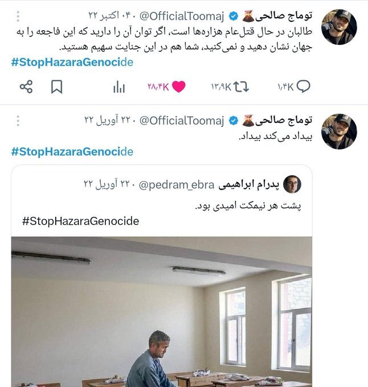Screen dimensions: 368x387
Task: Open the quoted author's small avatar
Action: [292, 184]
